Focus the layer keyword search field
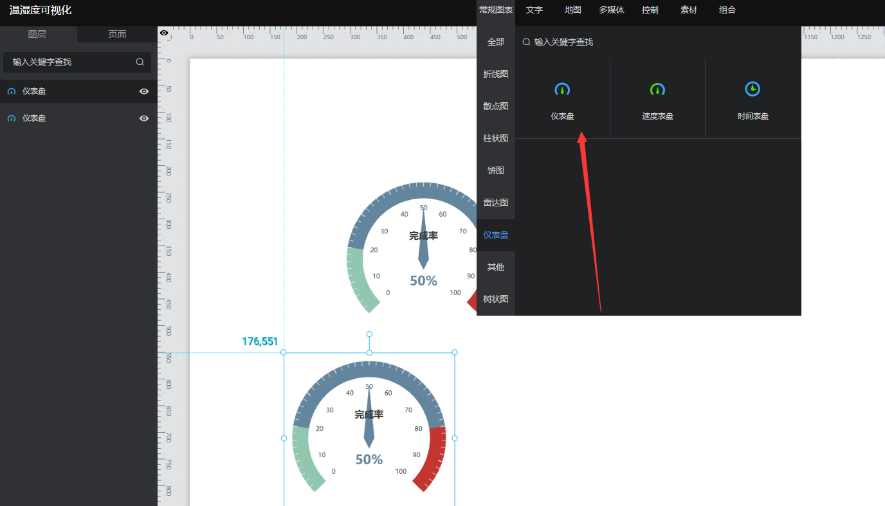This screenshot has height=506, width=885. pos(71,62)
